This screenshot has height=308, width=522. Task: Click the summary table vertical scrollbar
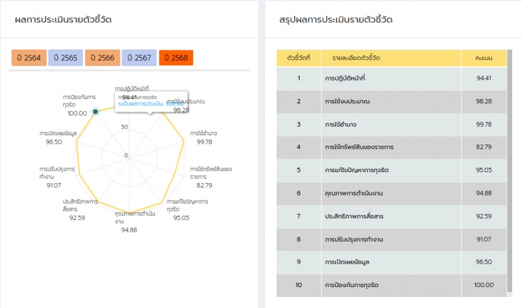(x=510, y=172)
